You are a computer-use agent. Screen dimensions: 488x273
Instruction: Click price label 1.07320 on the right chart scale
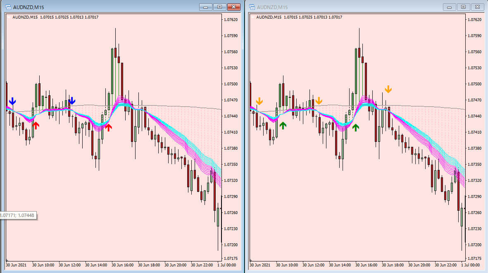tap(474, 181)
